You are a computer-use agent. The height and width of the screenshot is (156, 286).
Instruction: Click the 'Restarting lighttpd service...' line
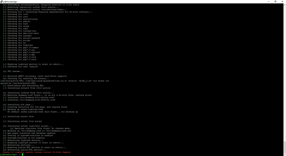point(23,140)
